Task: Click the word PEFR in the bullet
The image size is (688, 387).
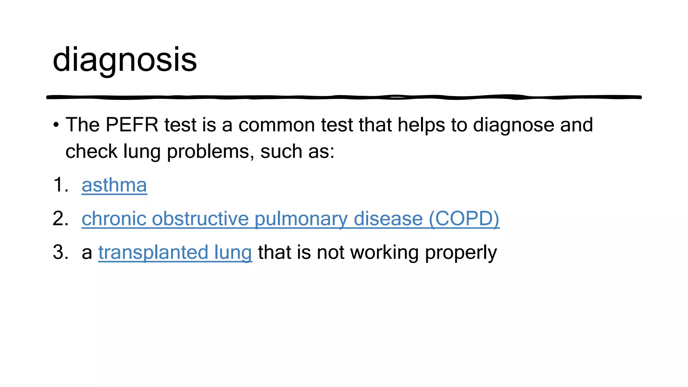Action: click(x=132, y=125)
